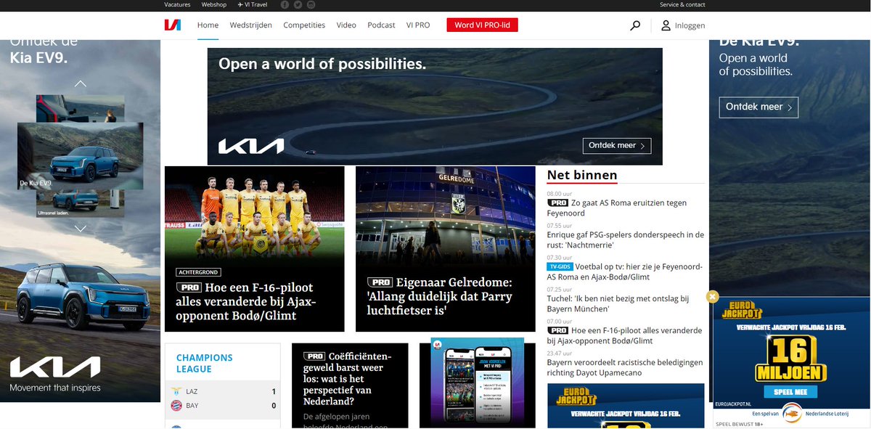Open the F-16-piloot Bodø/Glimt featured article

click(x=255, y=249)
